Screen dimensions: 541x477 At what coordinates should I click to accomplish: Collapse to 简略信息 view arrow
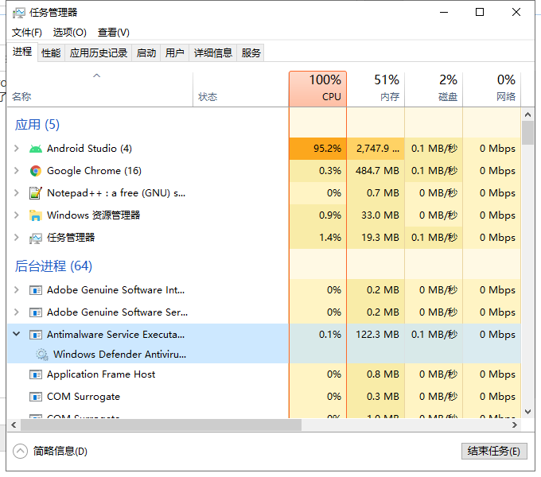[x=20, y=451]
